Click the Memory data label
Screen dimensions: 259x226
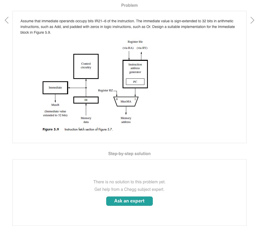coord(86,120)
